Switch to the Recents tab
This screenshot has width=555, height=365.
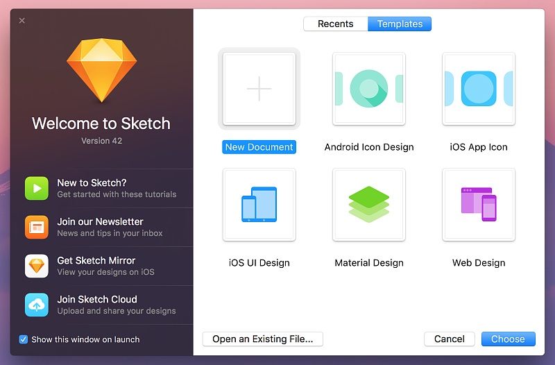(x=336, y=24)
